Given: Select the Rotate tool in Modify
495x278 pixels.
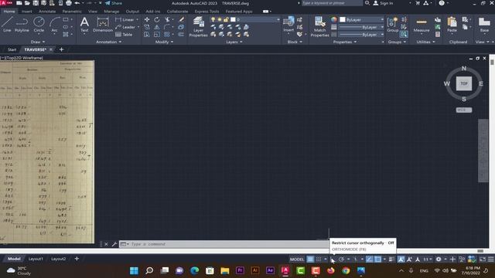Looking at the screenshot, I should [x=157, y=19].
